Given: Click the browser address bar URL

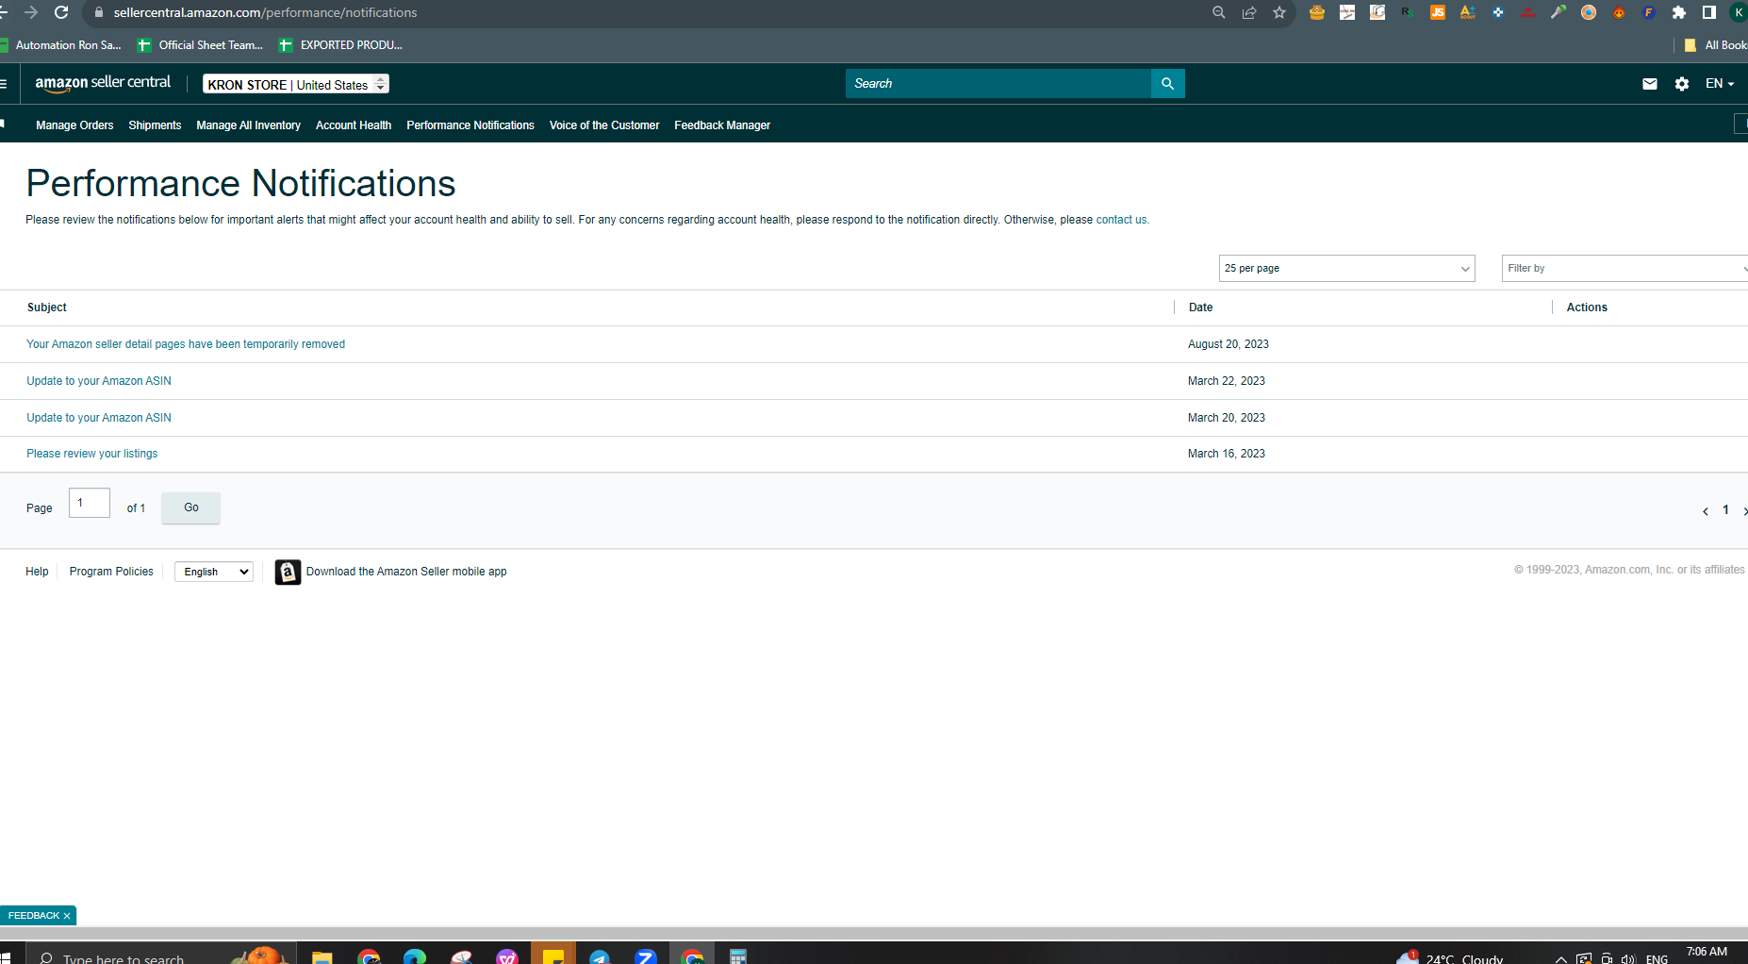Looking at the screenshot, I should tap(265, 12).
